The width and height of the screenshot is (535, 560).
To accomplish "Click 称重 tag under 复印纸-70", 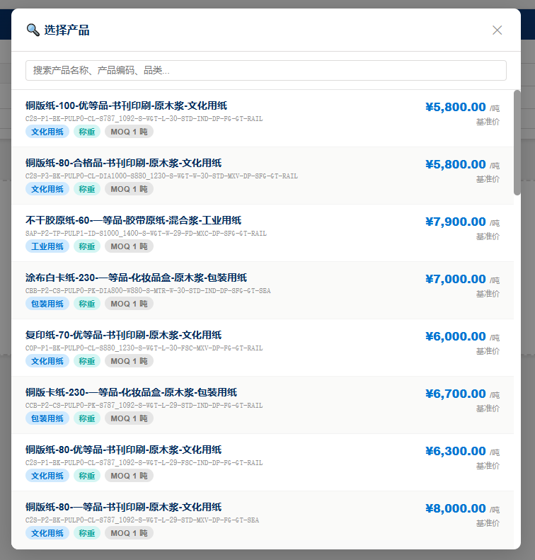I will point(86,361).
